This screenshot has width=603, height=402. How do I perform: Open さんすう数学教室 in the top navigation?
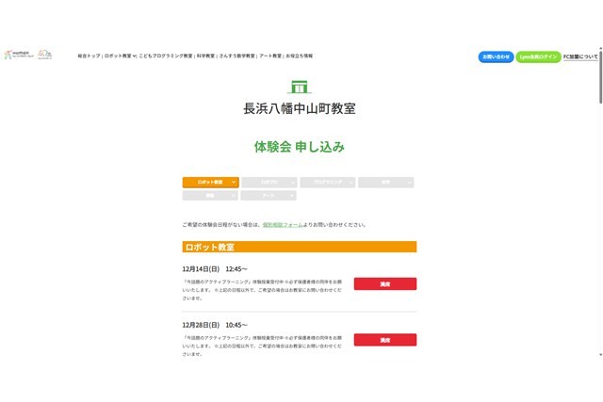pos(236,56)
